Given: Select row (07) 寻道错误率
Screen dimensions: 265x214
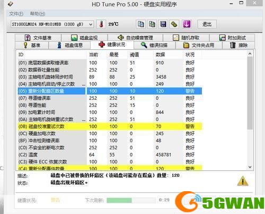Looking at the screenshot, I should coord(110,98).
